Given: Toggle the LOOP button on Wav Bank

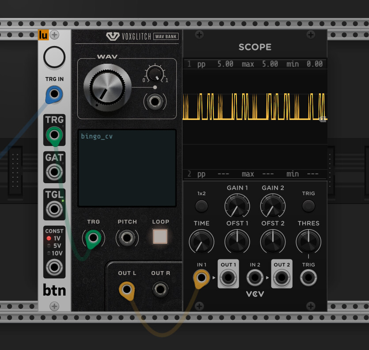Looking at the screenshot, I should coord(160,236).
